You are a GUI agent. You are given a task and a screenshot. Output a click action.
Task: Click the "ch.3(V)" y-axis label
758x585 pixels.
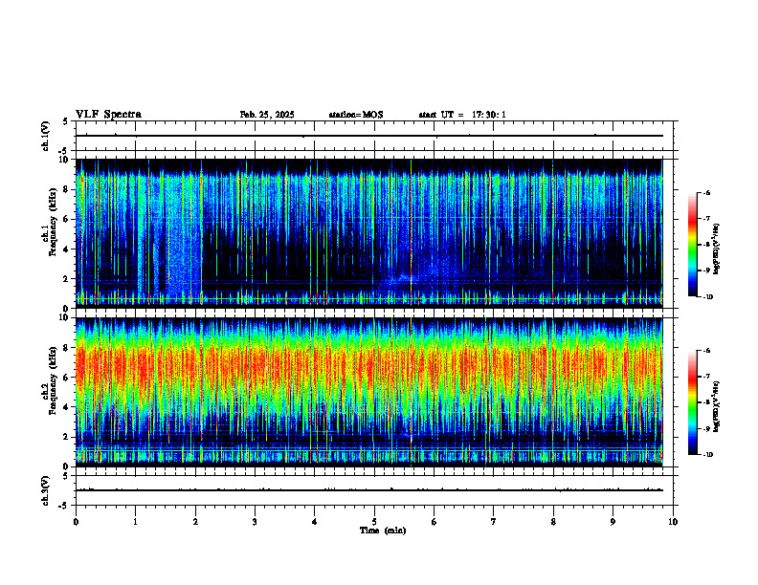pos(45,490)
